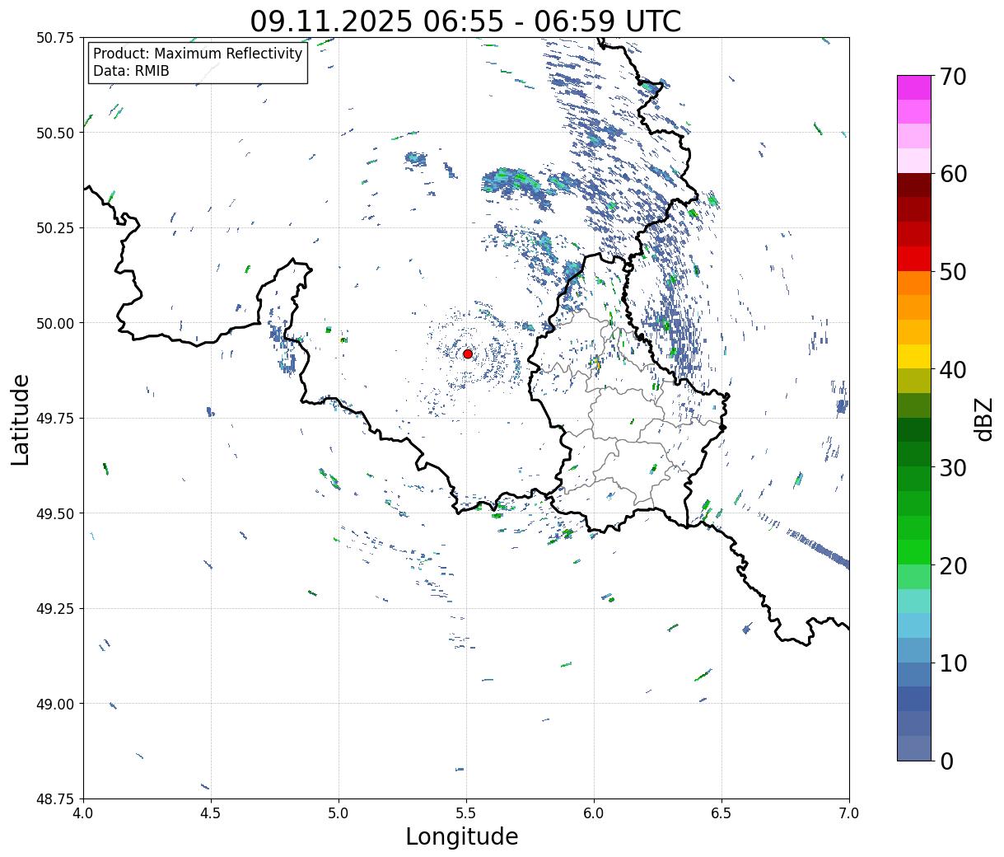Click the red radar location marker
The width and height of the screenshot is (1004, 857).
coord(468,354)
